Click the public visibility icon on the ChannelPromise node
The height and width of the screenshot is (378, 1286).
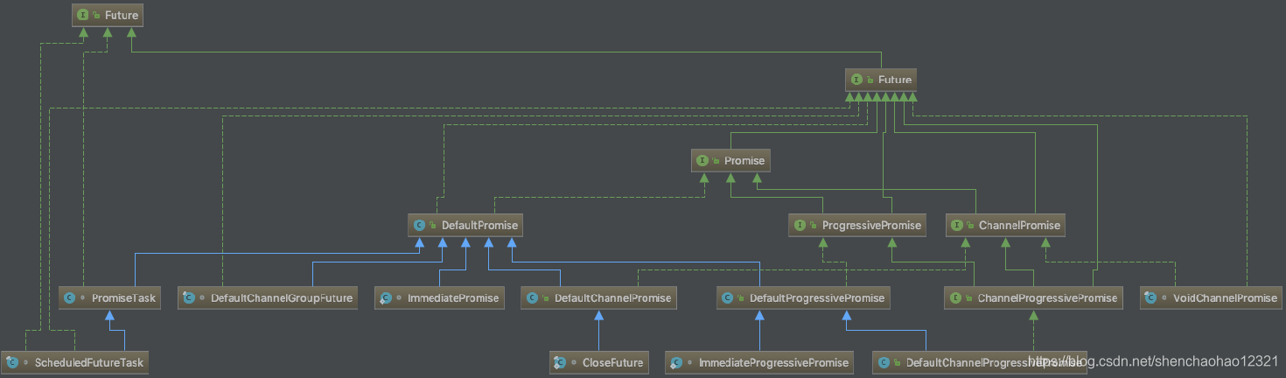[971, 225]
